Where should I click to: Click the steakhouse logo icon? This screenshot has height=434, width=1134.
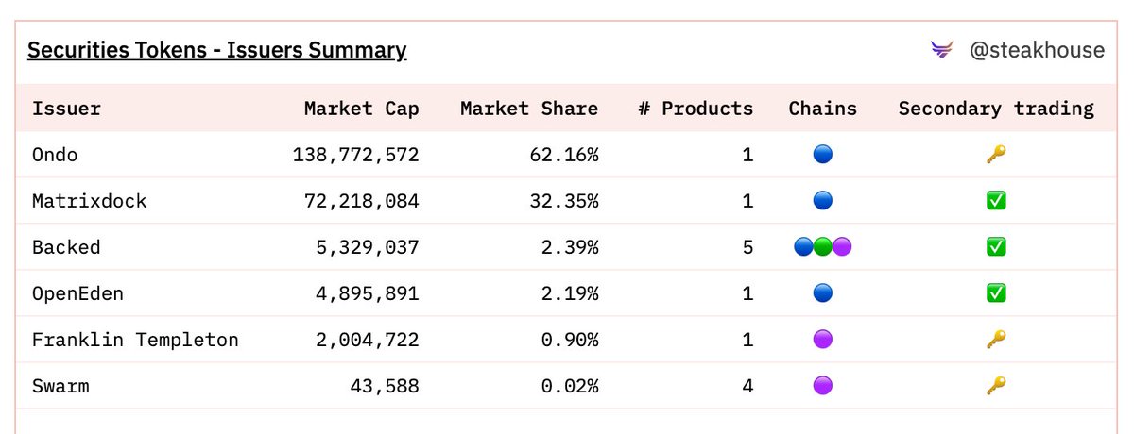[942, 50]
